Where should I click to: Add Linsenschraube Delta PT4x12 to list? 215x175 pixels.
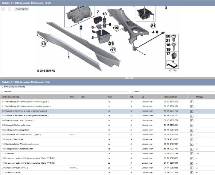192,163
